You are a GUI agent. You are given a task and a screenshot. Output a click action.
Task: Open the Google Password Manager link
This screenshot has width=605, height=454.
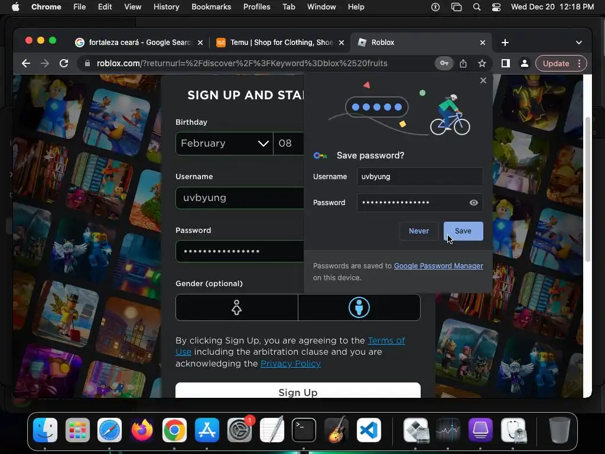coord(438,266)
